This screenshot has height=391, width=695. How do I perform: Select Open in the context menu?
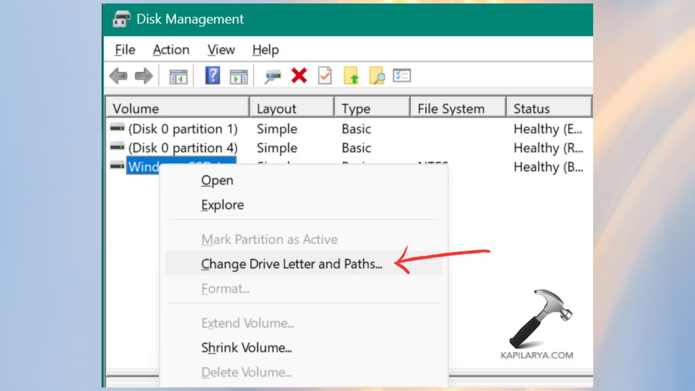tap(217, 180)
